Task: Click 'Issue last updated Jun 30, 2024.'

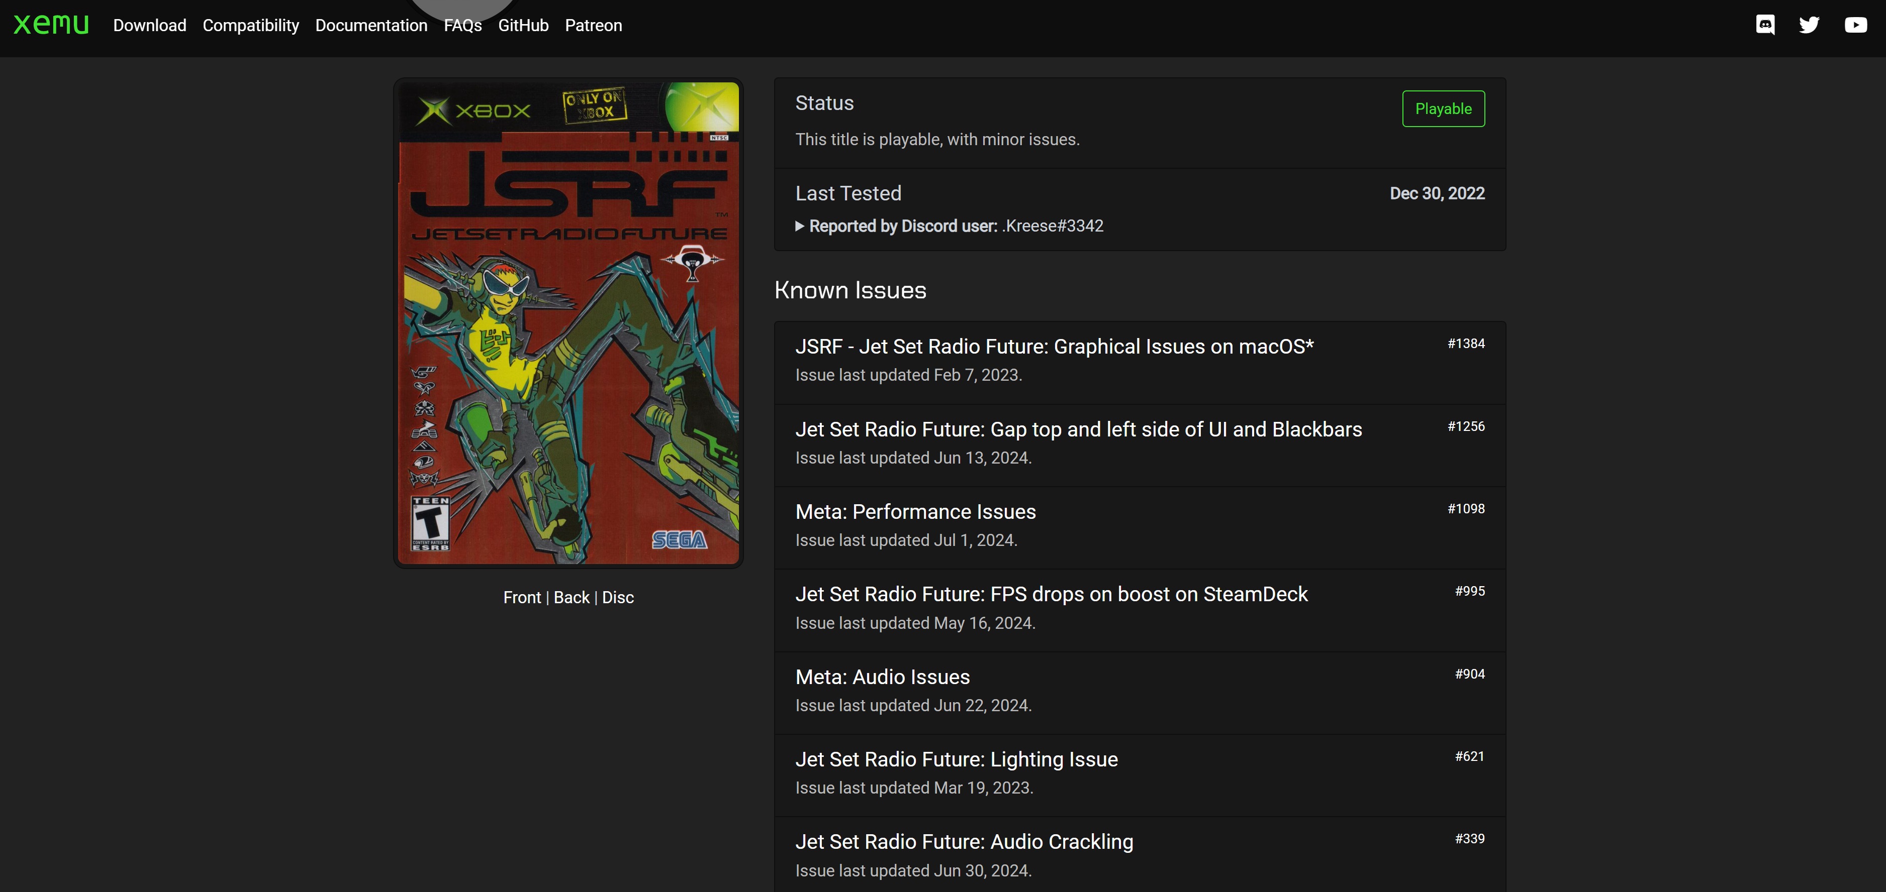Action: [x=913, y=871]
